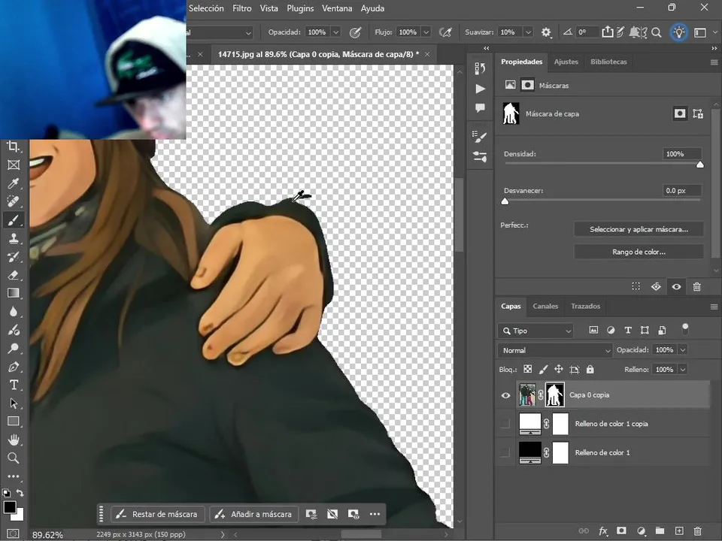Create a new layer
722x541 pixels.
tap(678, 531)
